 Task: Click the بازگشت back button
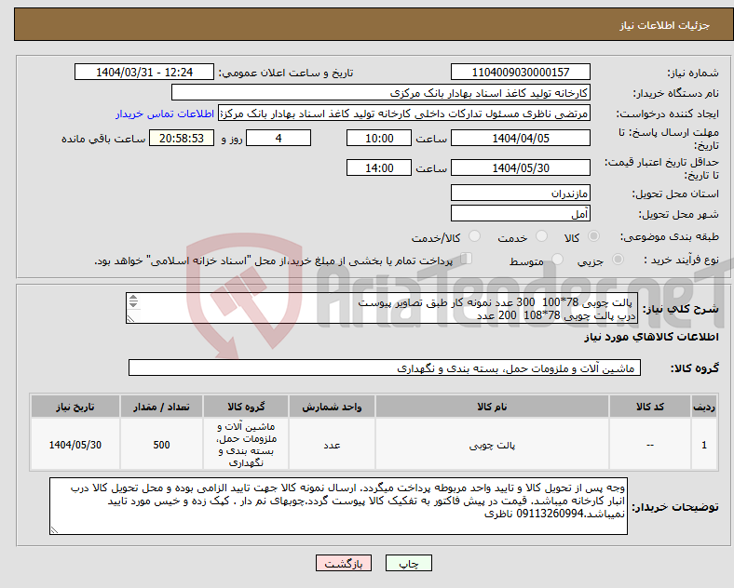click(x=344, y=563)
